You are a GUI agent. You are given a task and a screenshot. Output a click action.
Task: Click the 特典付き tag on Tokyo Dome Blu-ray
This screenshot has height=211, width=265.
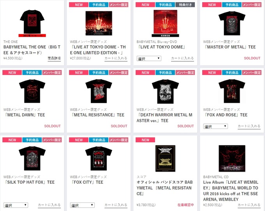(185, 5)
